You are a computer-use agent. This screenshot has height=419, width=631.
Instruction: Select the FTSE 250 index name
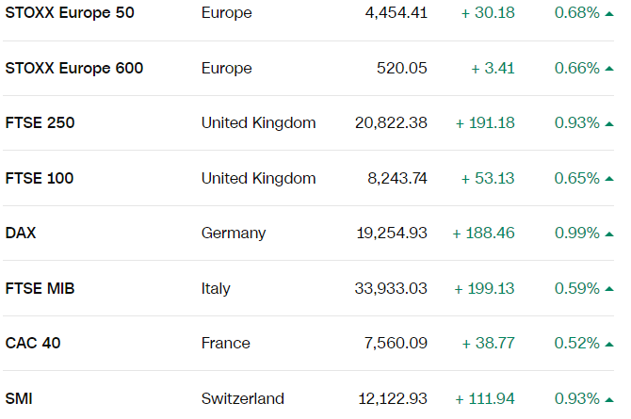(x=40, y=123)
